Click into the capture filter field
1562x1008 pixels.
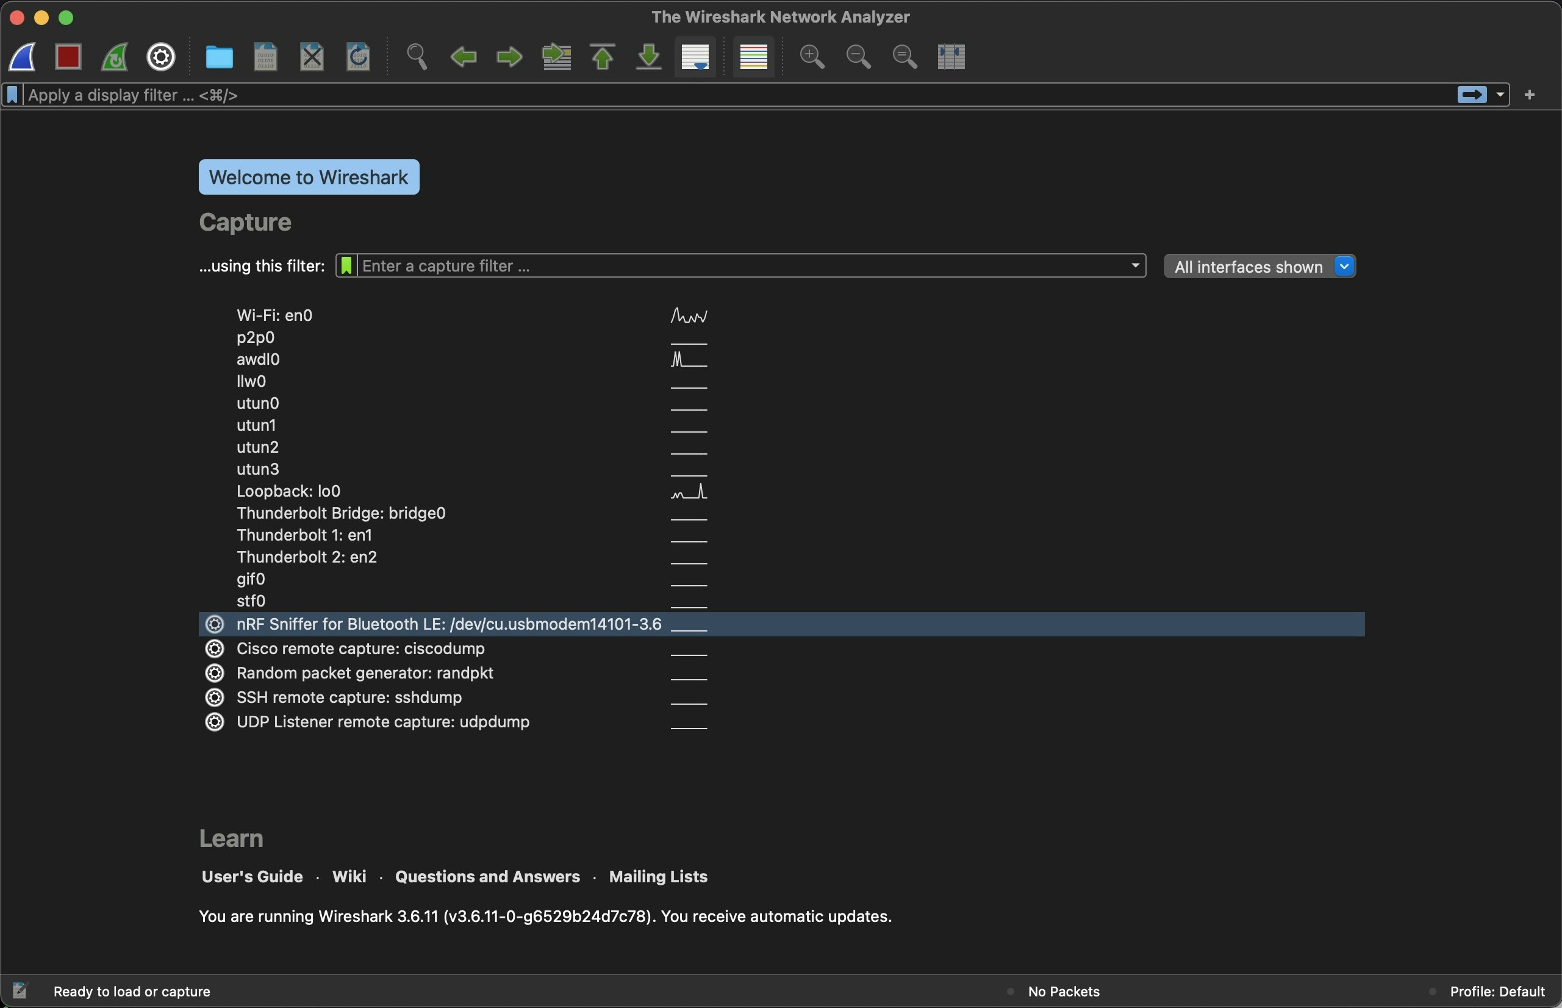click(x=739, y=266)
